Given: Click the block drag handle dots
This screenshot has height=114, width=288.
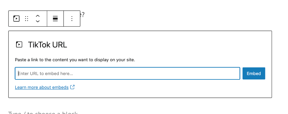Looking at the screenshot, I should [27, 19].
